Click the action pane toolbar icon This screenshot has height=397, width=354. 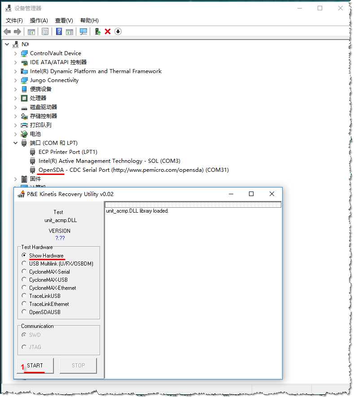(70, 32)
